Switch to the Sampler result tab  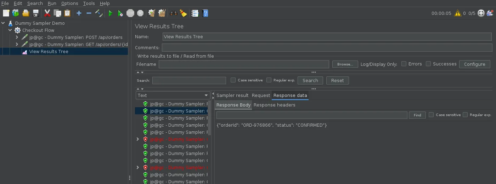pyautogui.click(x=232, y=95)
